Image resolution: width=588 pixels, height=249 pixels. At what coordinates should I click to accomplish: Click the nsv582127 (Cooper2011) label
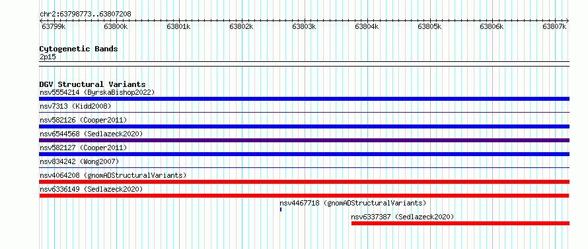tap(83, 148)
